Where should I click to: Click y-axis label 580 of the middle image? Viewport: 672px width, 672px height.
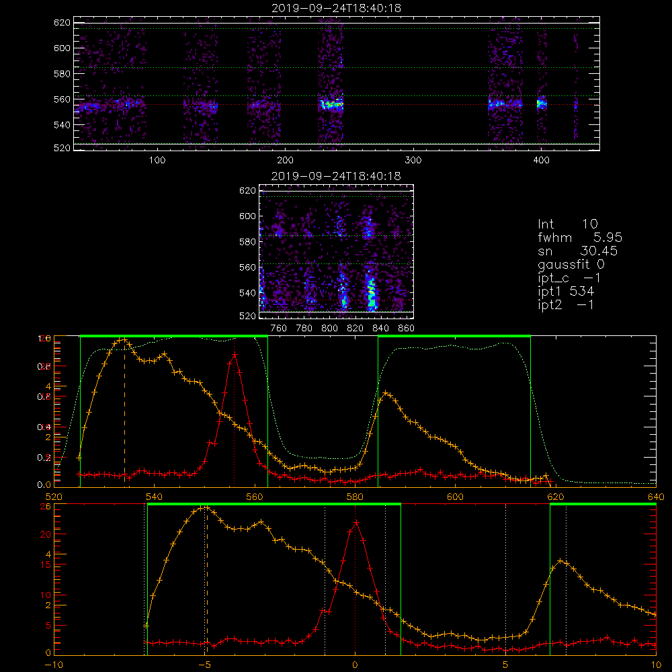pyautogui.click(x=248, y=242)
